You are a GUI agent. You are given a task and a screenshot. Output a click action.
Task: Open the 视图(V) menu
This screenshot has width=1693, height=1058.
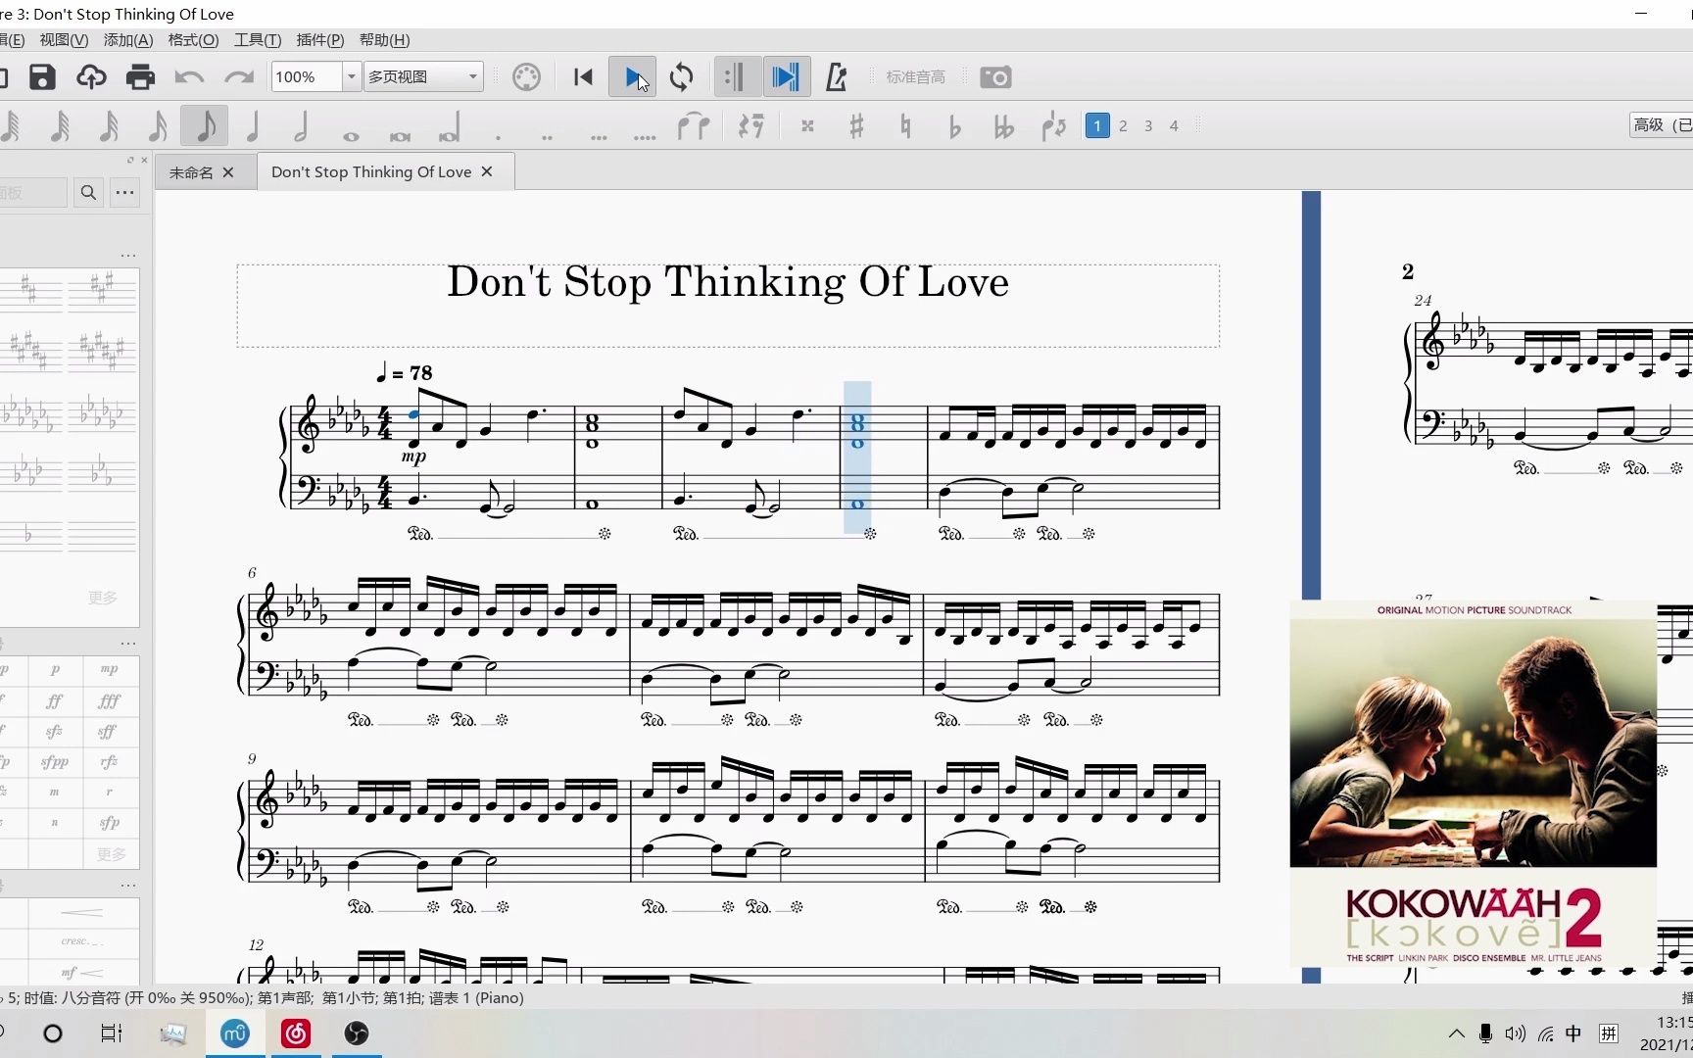pyautogui.click(x=64, y=40)
